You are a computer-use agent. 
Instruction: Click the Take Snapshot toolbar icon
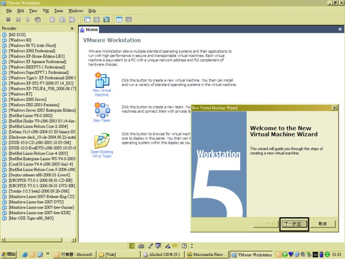[52, 19]
